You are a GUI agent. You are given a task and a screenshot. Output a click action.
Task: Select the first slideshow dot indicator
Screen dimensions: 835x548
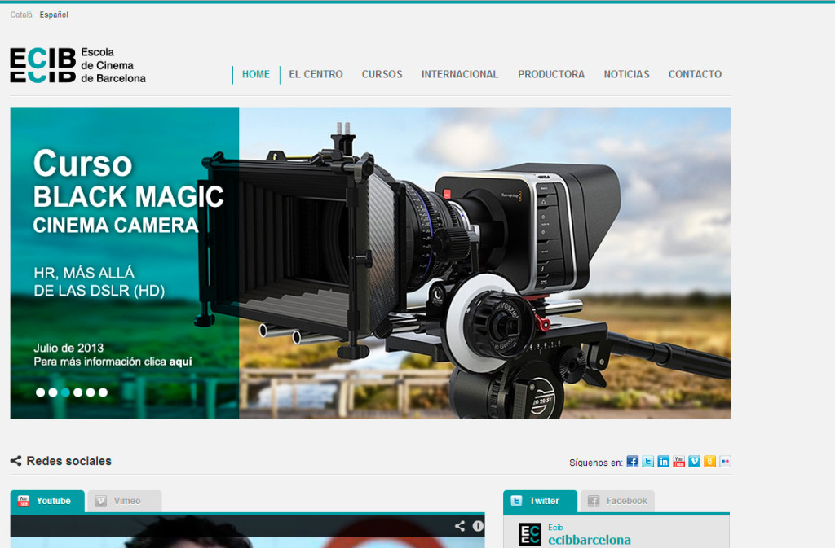click(x=40, y=392)
